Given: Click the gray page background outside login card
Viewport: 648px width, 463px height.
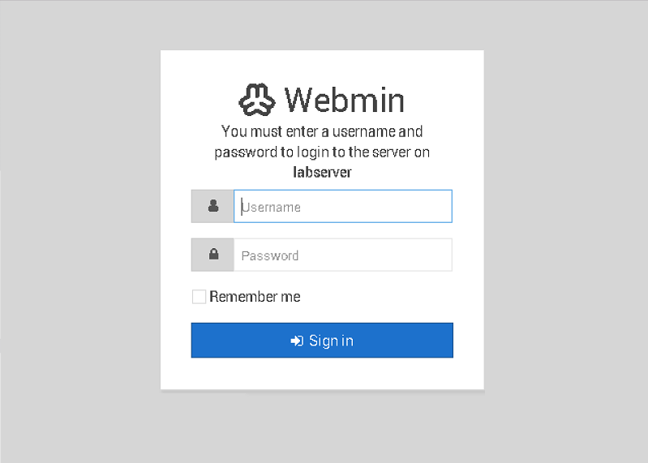Looking at the screenshot, I should [80, 231].
